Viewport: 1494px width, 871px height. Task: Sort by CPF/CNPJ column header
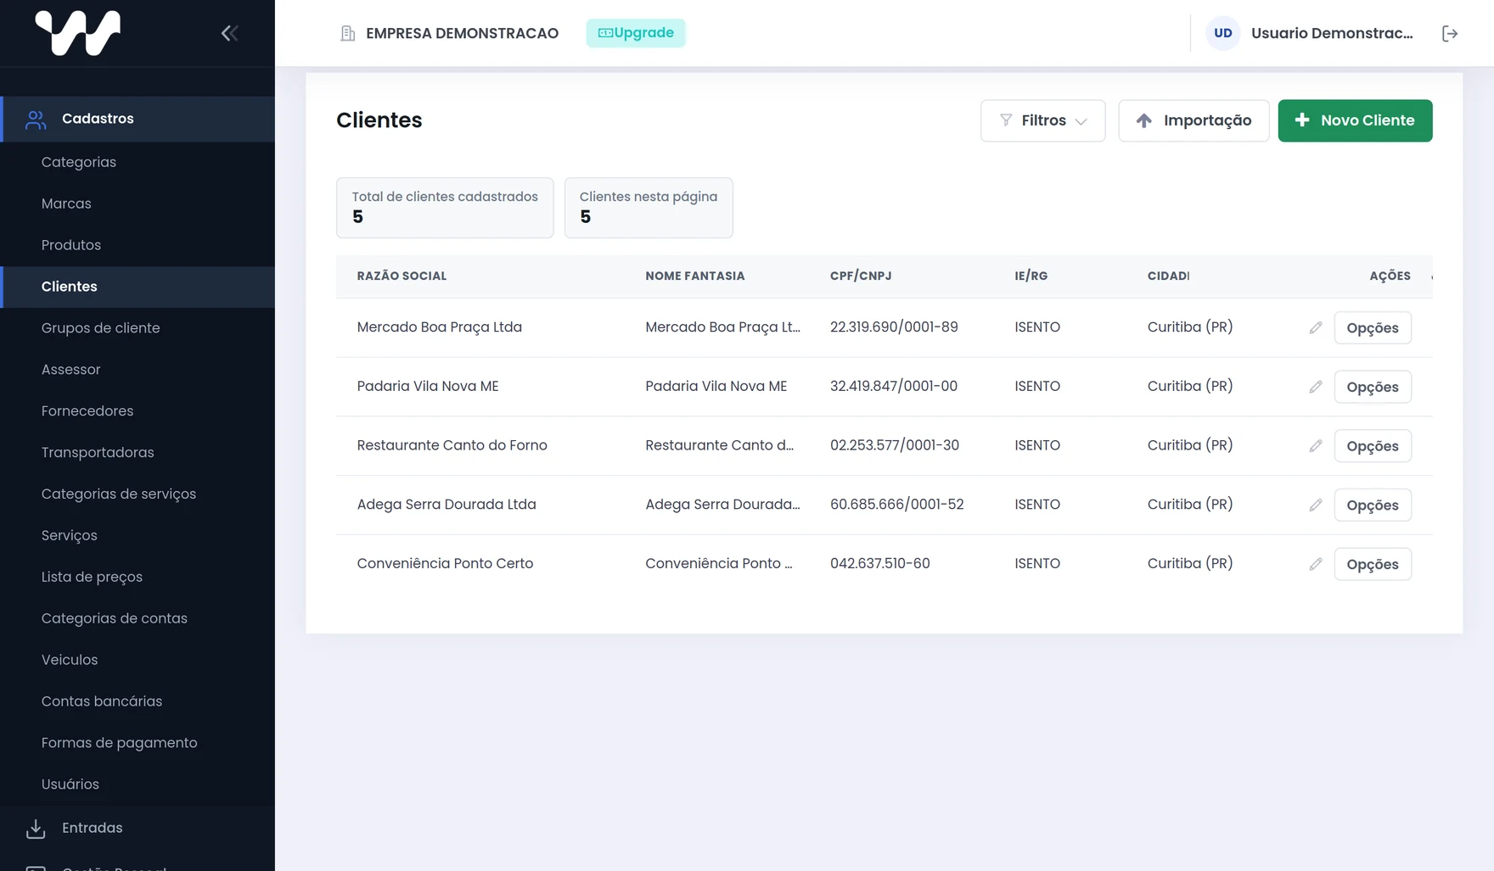[861, 276]
